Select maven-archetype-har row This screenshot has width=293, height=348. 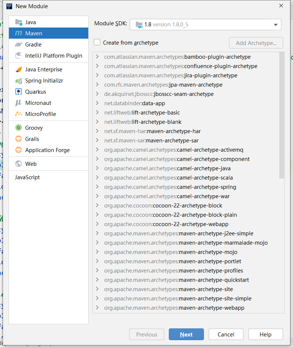tap(186, 131)
